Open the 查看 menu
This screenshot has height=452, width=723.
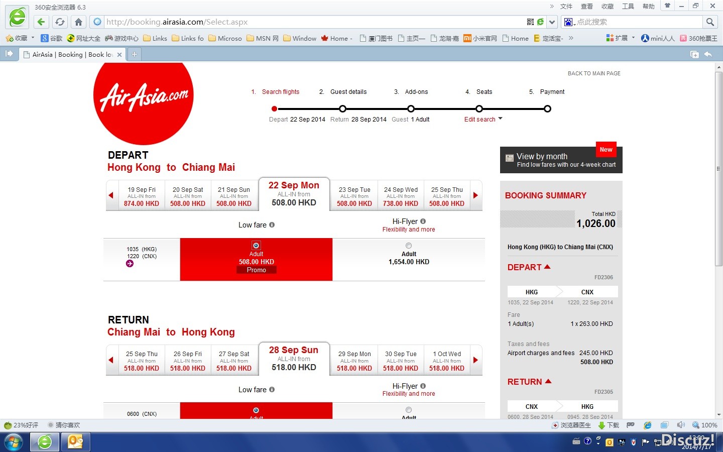point(587,6)
